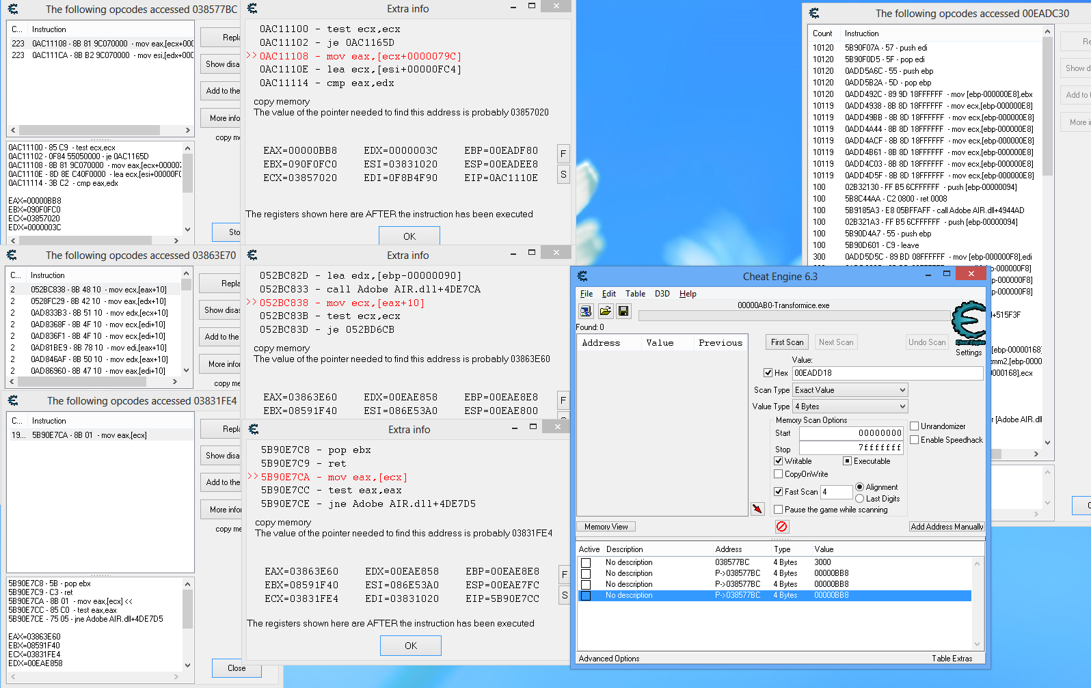
Task: Select the highlighted address row P->038577BC
Action: point(775,596)
